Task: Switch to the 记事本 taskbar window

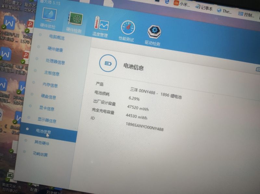Action: tap(204, 7)
